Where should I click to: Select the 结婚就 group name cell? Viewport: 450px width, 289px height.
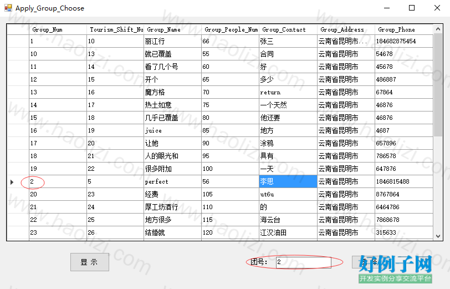(x=173, y=232)
